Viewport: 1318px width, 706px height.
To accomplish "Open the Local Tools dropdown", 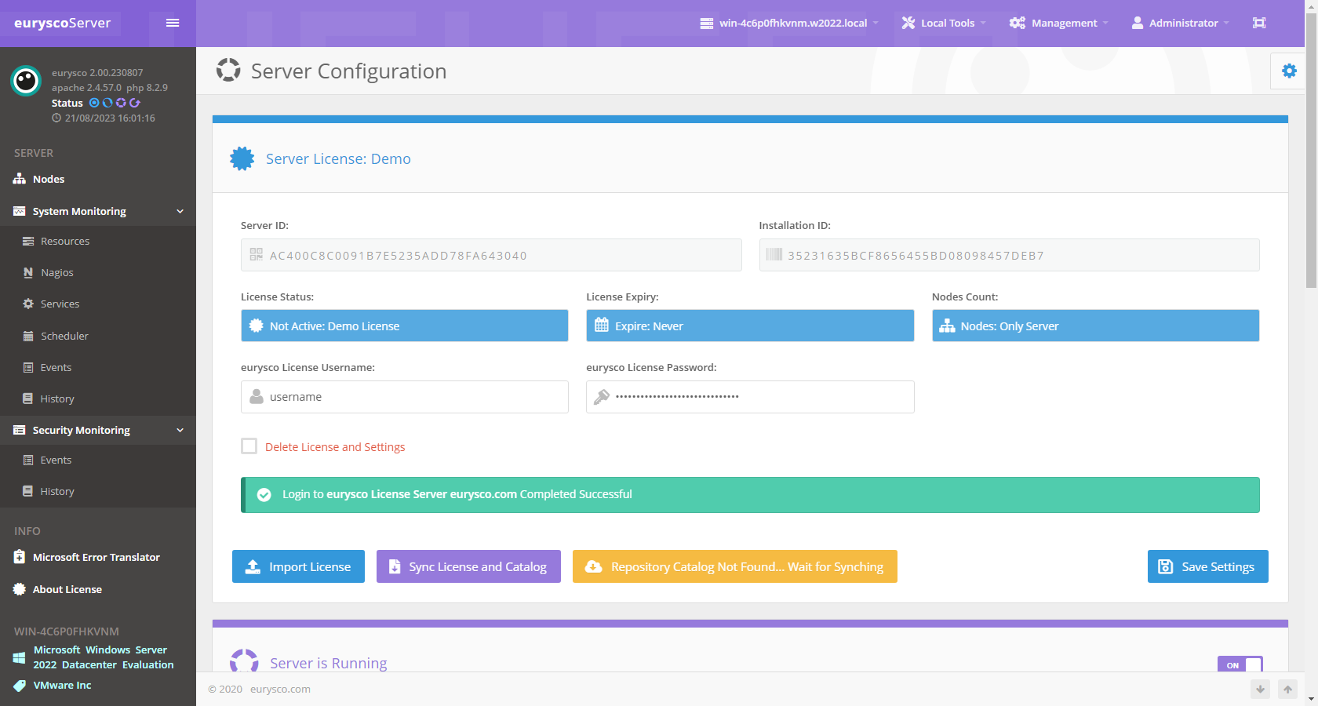I will point(944,23).
